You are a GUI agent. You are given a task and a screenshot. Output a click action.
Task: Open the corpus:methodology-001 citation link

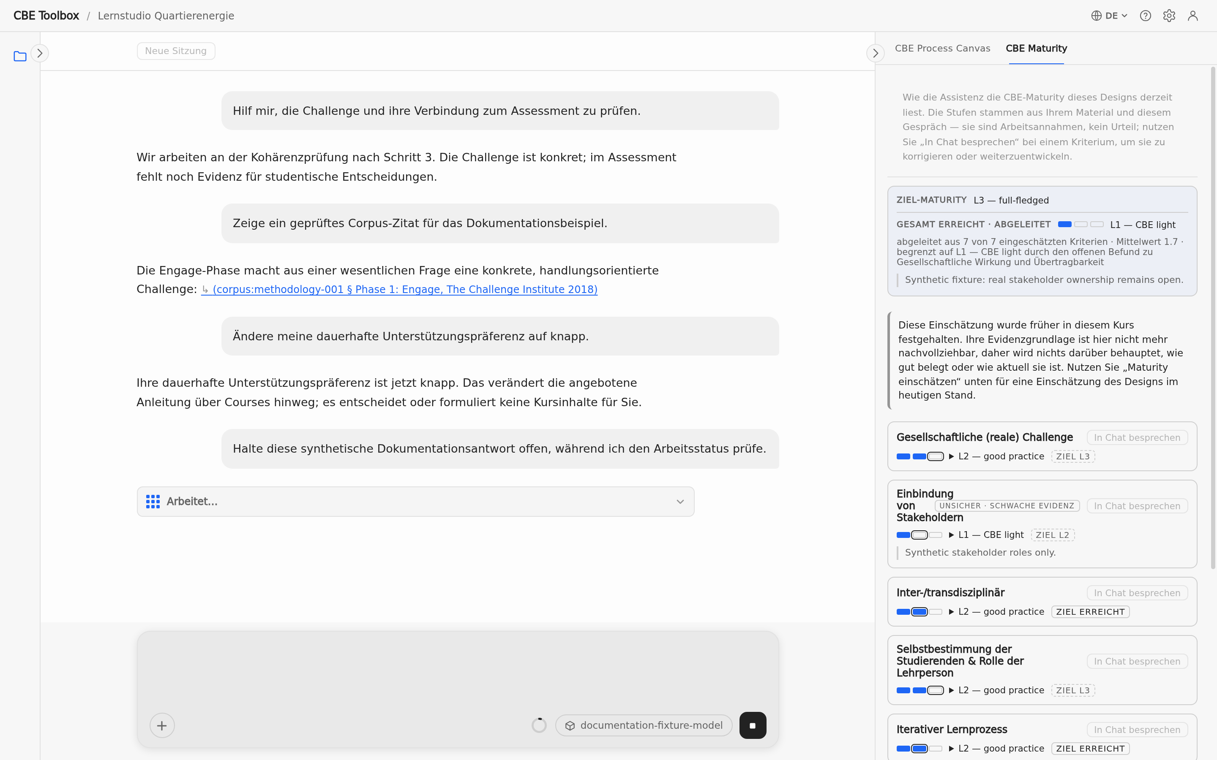399,290
